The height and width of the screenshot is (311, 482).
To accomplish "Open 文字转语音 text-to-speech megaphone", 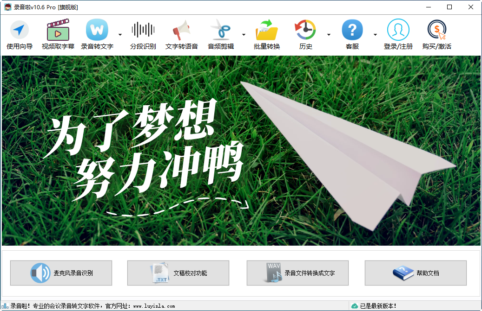I will pyautogui.click(x=182, y=34).
